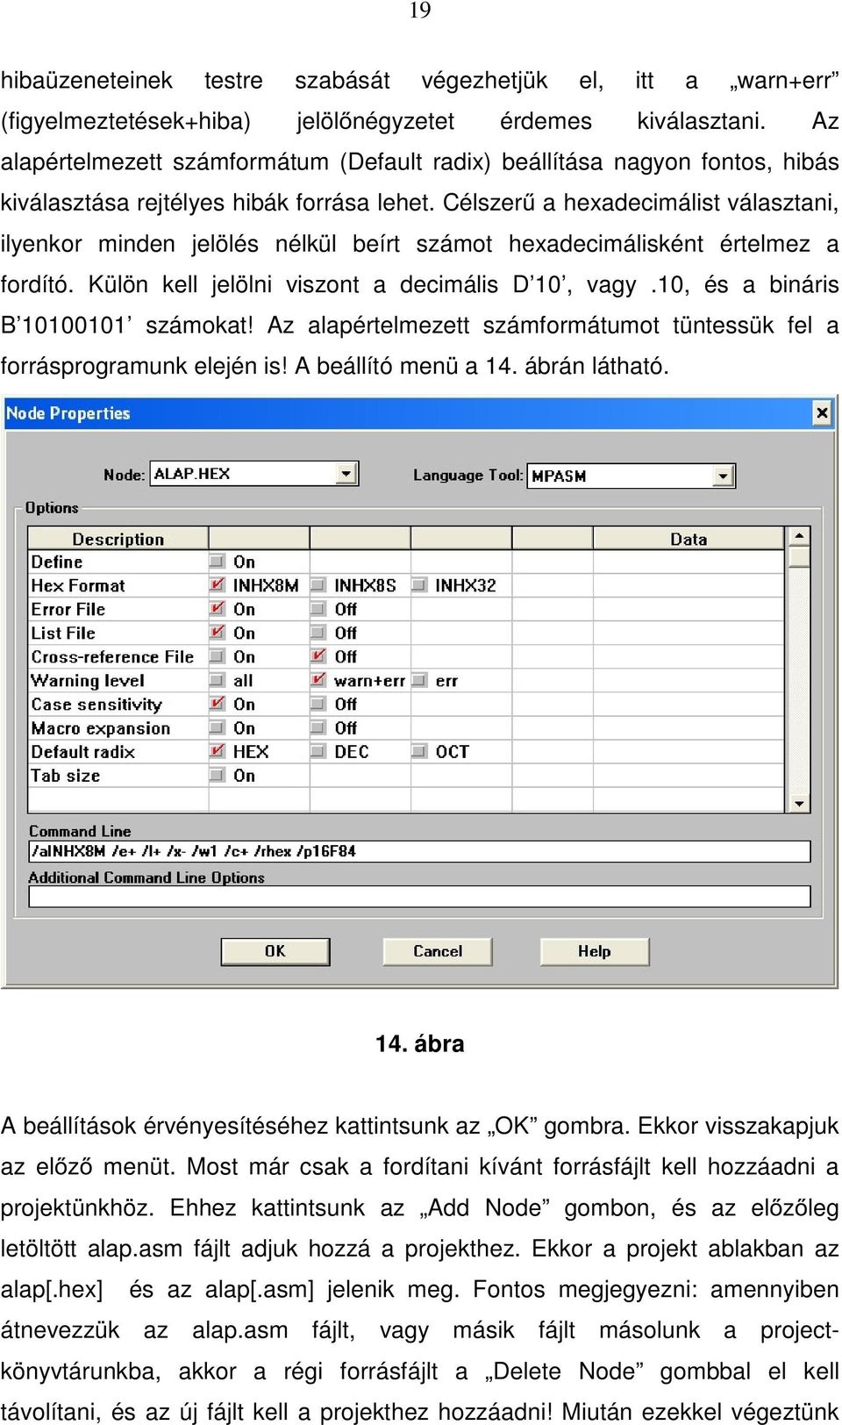The image size is (842, 1425).
Task: Check Macro expansion Off option
Action: point(318,727)
